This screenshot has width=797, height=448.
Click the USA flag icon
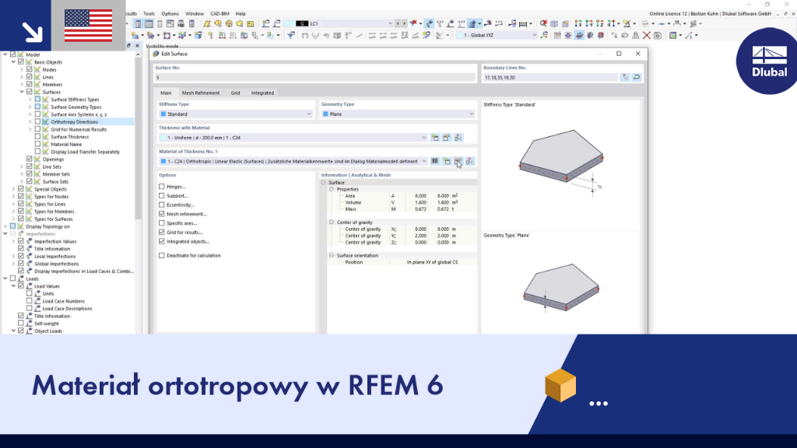[x=89, y=26]
